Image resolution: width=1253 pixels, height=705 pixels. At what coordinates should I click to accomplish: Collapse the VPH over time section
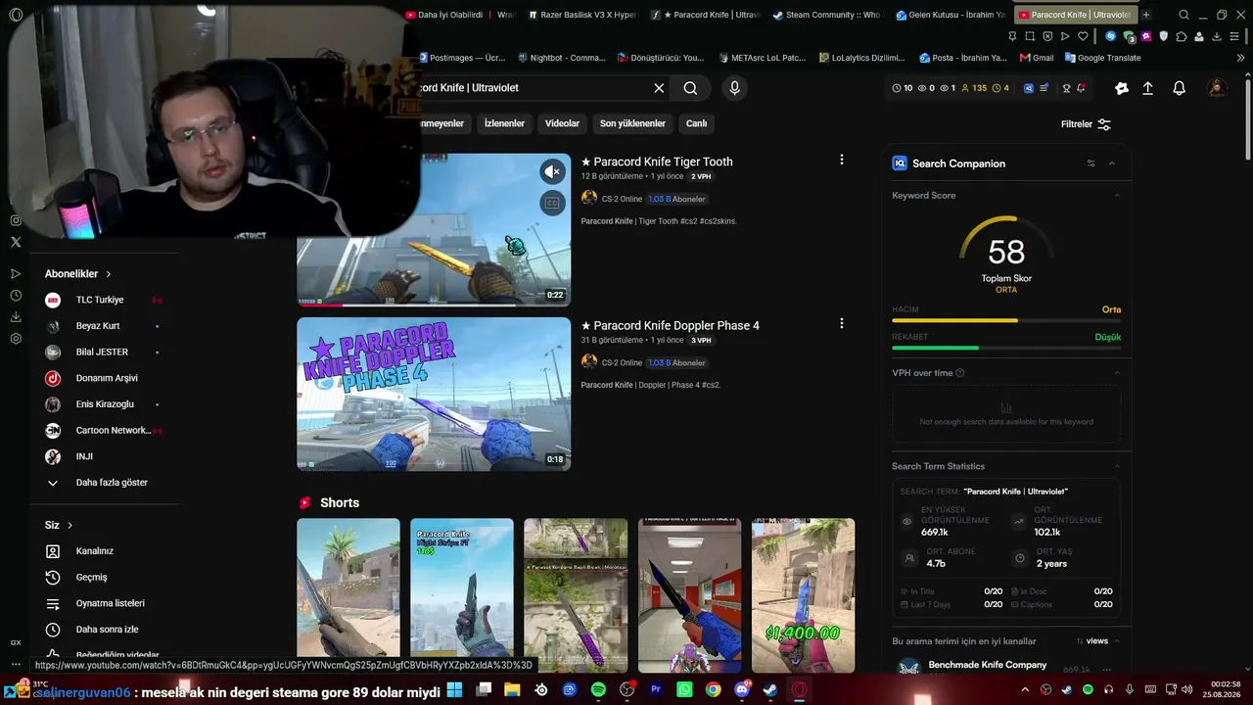pos(1117,373)
